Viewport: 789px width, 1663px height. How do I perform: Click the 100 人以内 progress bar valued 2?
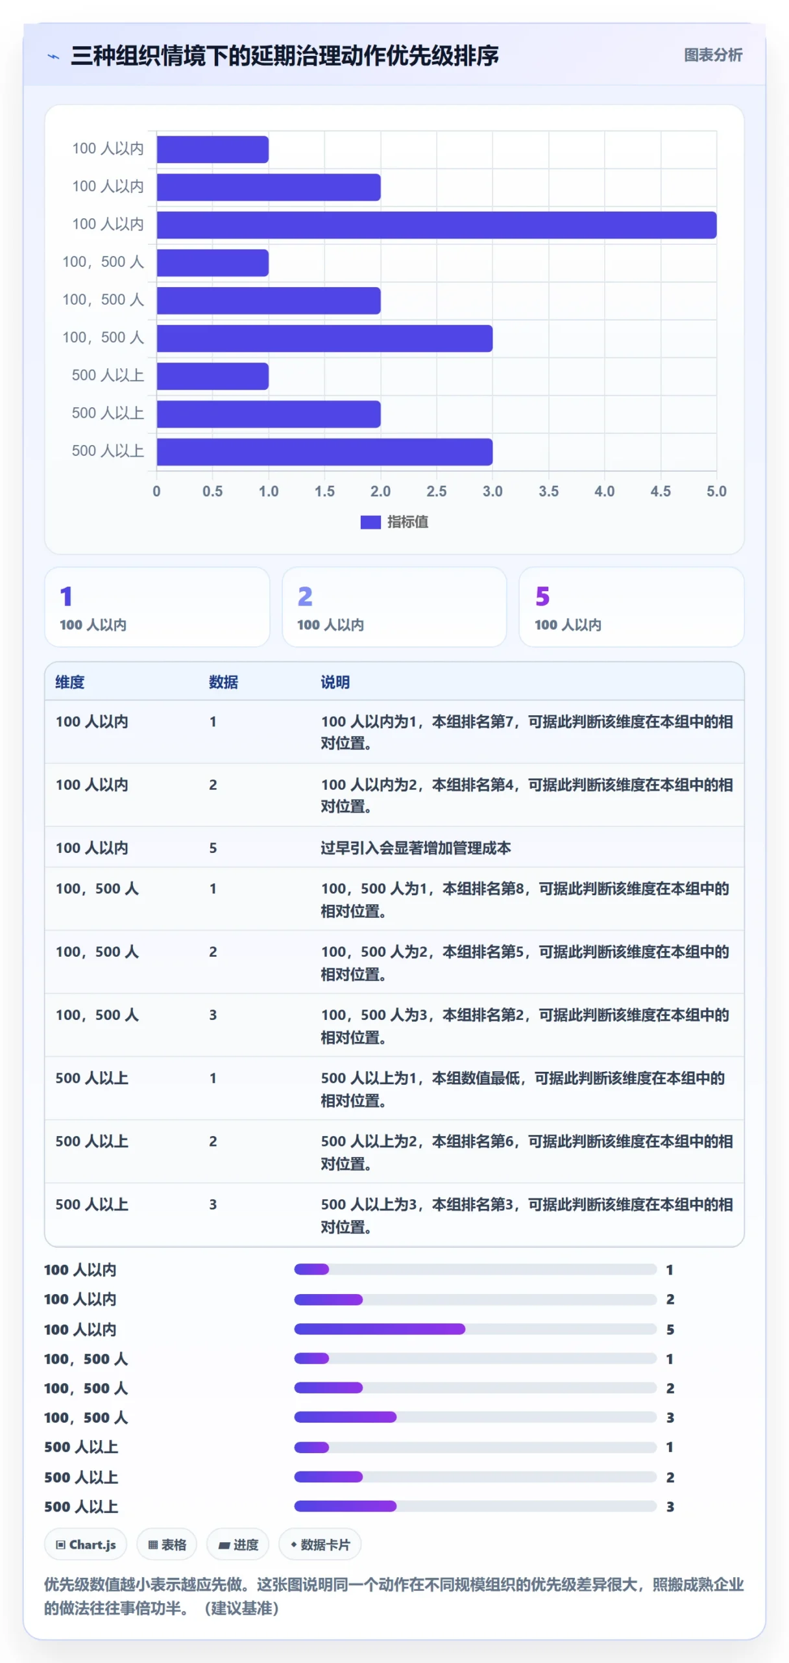tap(475, 1299)
